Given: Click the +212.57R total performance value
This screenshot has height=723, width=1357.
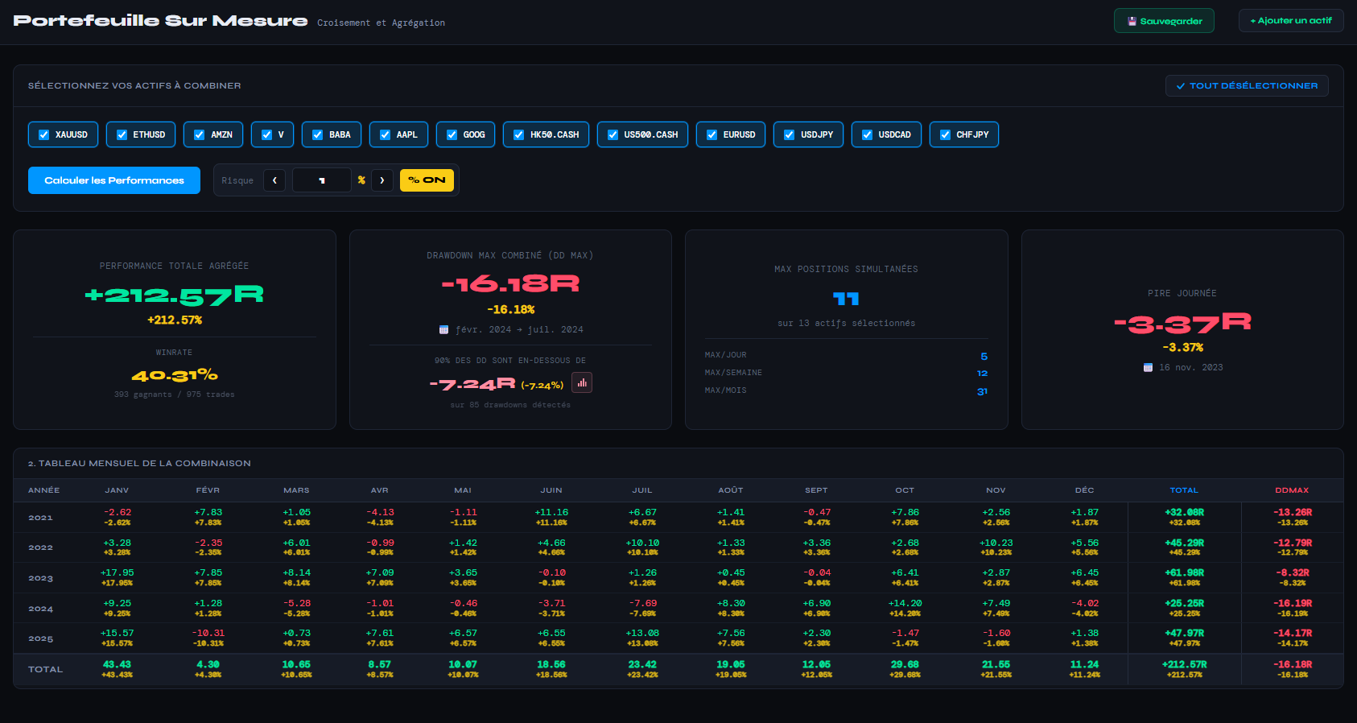Looking at the screenshot, I should 175,295.
